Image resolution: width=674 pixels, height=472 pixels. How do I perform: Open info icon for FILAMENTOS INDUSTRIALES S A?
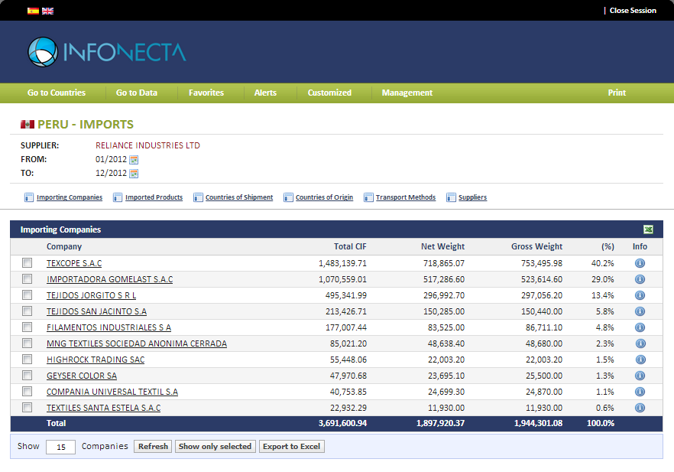(640, 327)
